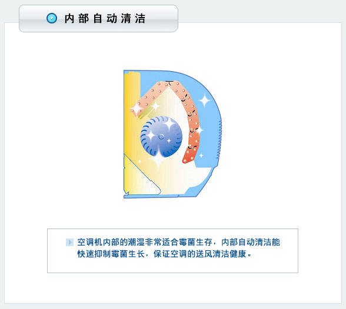The height and width of the screenshot is (309, 346).
Task: Click the small center hub of the fan
Action: pos(161,136)
